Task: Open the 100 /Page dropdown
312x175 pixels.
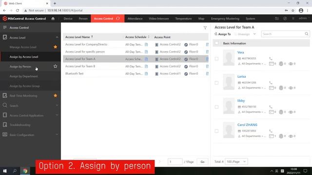Action: tap(236, 162)
